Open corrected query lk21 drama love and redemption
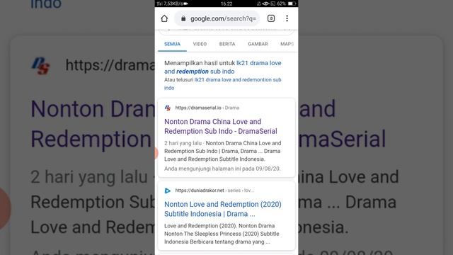This screenshot has width=453, height=255. [x=223, y=67]
